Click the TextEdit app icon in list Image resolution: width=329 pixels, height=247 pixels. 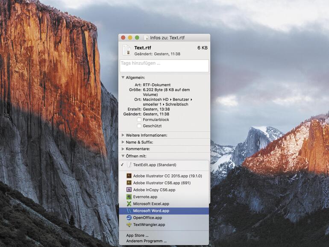[129, 165]
